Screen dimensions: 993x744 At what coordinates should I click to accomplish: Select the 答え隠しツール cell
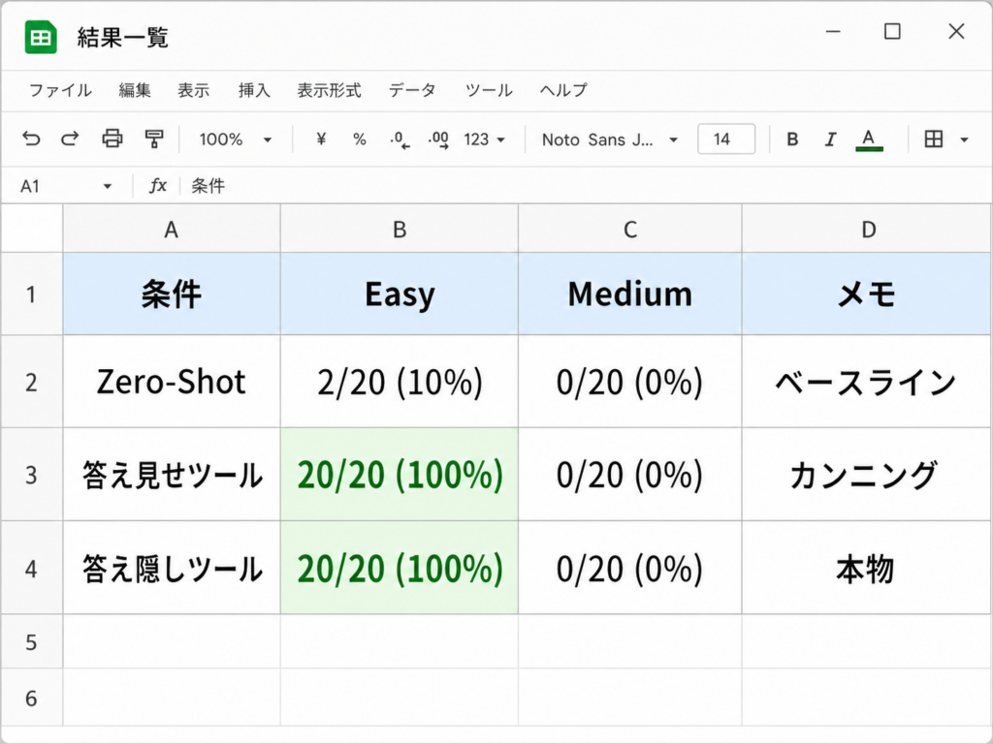pos(172,568)
